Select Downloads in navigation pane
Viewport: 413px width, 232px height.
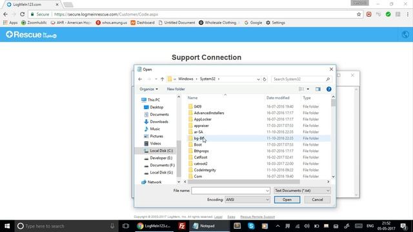pyautogui.click(x=156, y=122)
